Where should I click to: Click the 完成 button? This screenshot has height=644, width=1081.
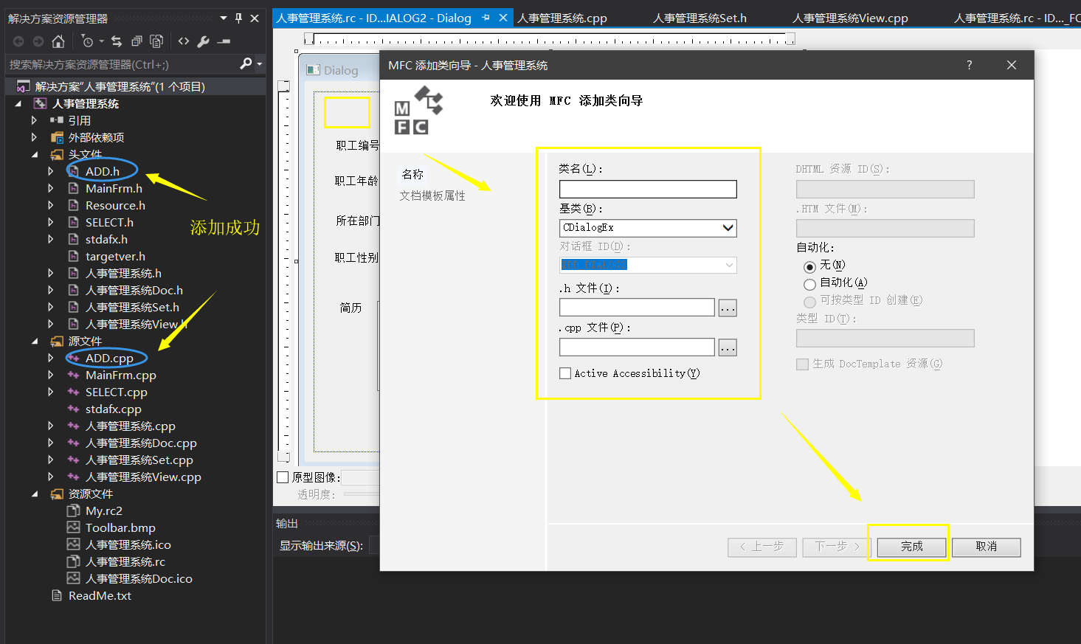(911, 547)
